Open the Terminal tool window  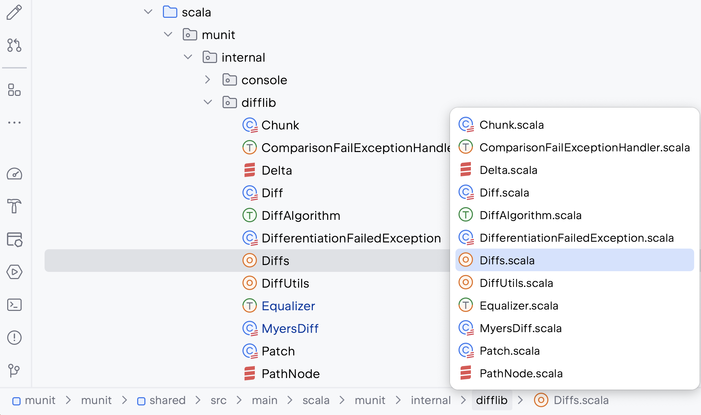point(14,305)
